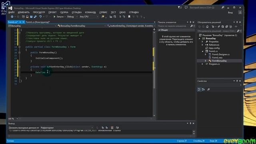Click the Solution Explorer View Code icon
This screenshot has height=144, width=256.
pyautogui.click(x=236, y=27)
